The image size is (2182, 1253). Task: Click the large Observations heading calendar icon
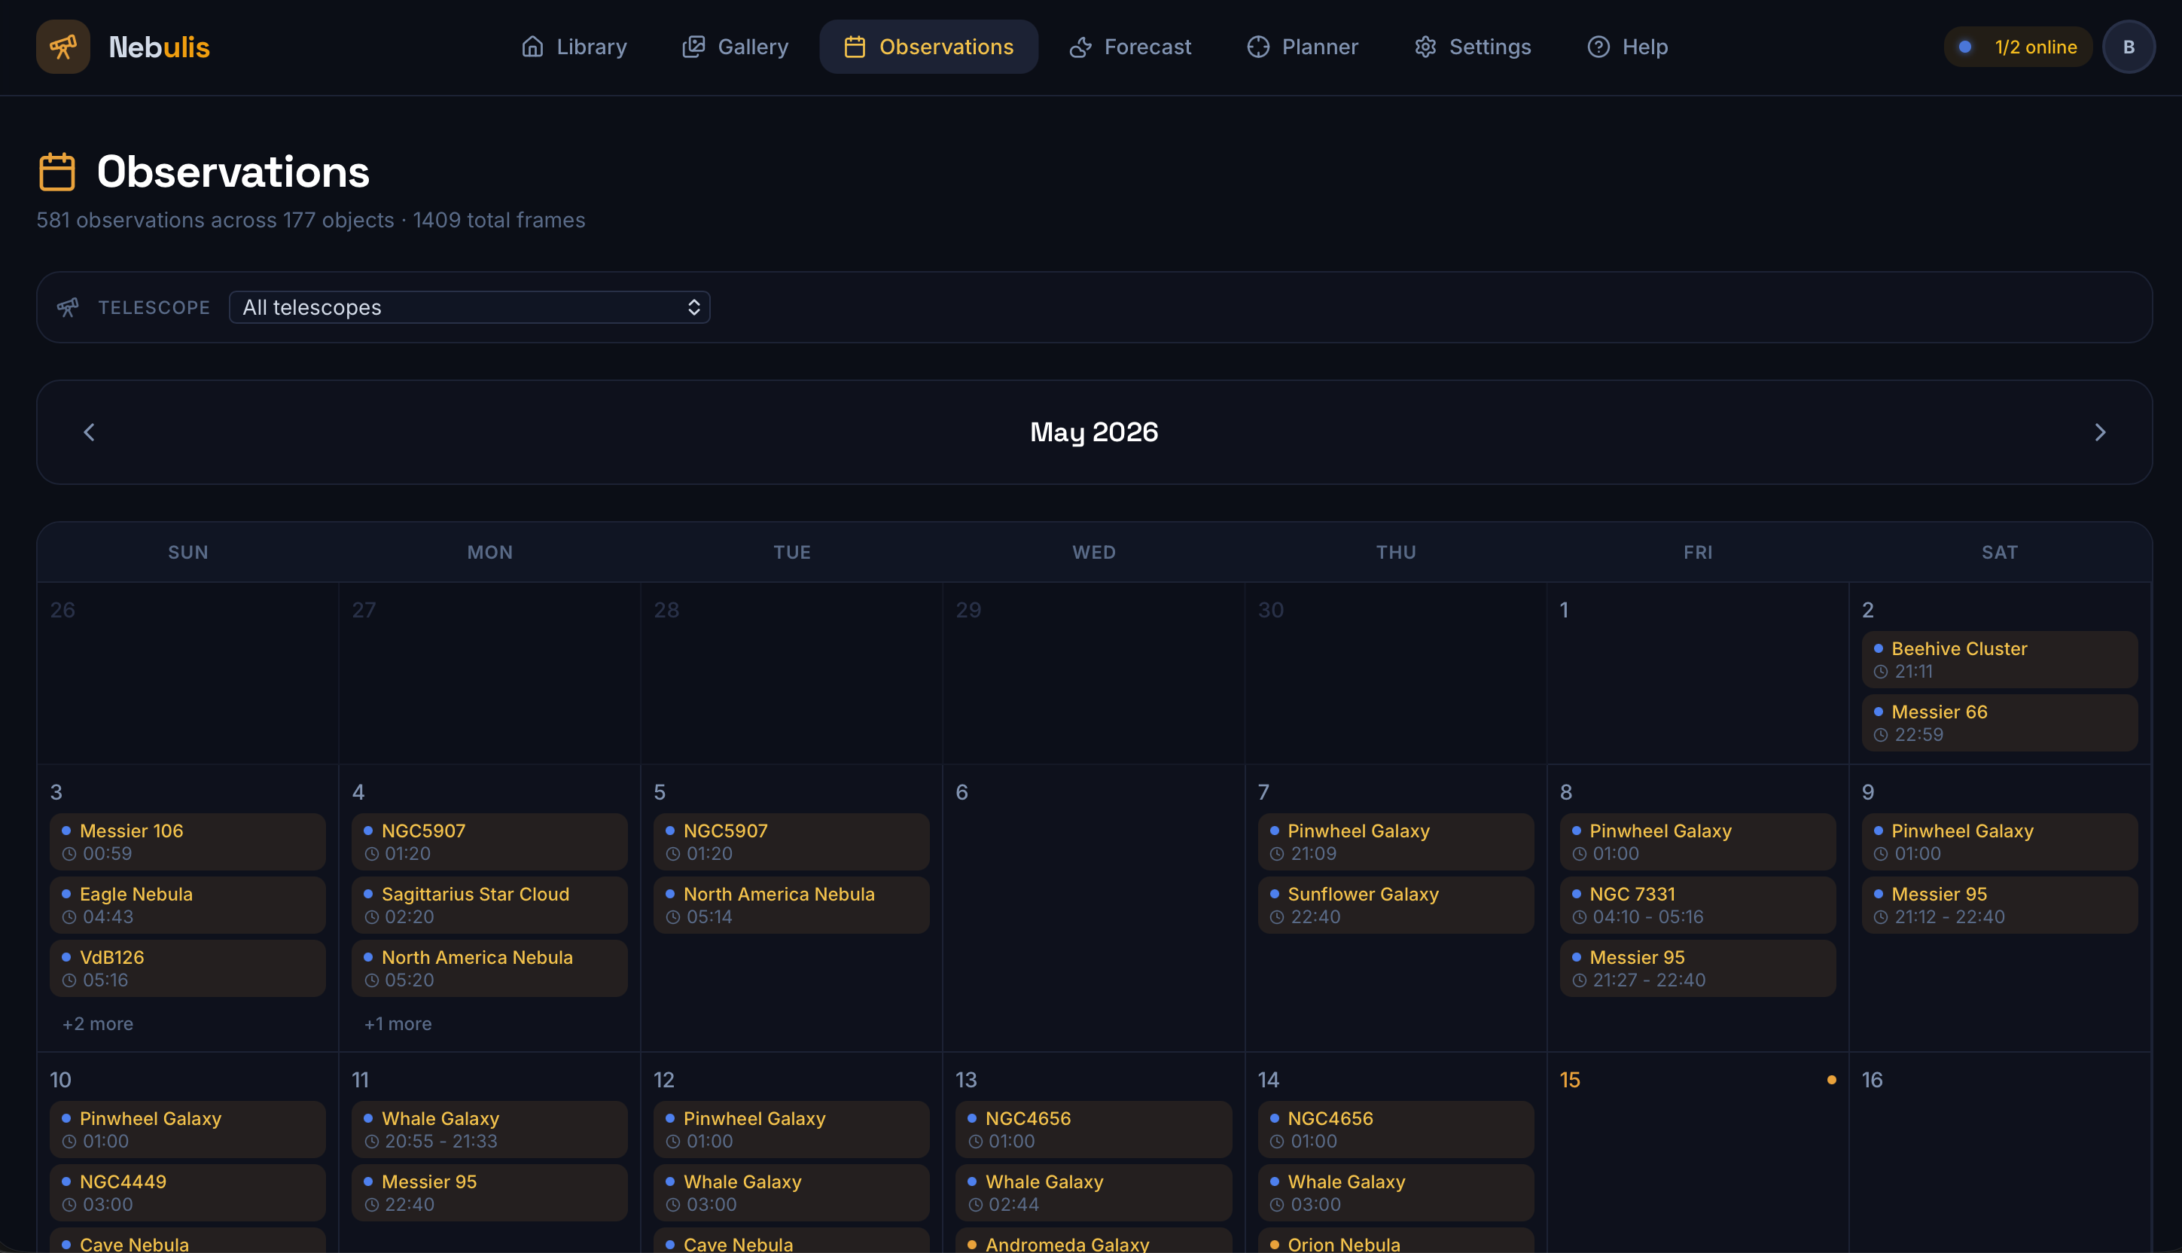click(58, 171)
